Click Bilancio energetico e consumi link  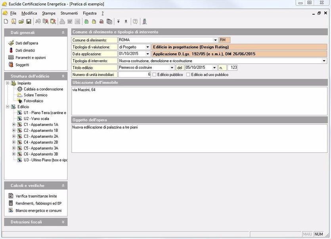coord(38,211)
